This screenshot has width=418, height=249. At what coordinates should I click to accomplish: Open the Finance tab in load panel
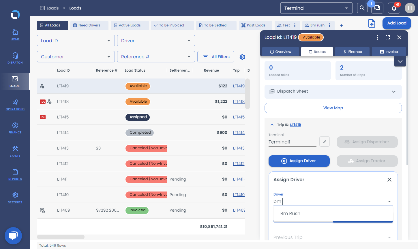(352, 52)
